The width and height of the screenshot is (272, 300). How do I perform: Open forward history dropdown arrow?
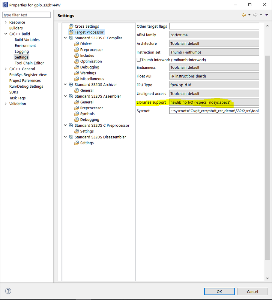(x=261, y=15)
